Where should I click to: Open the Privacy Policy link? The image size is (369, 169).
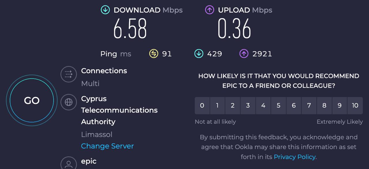294,157
